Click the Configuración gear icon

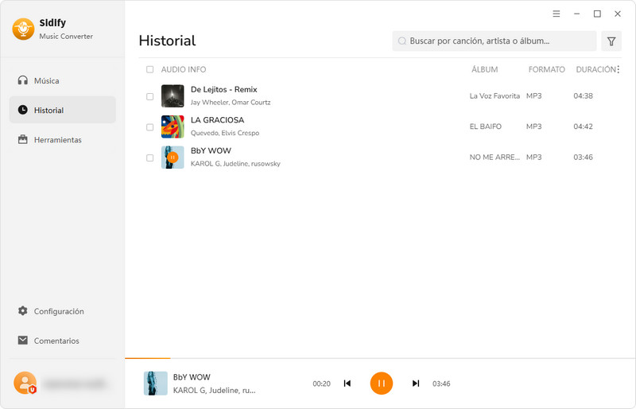click(23, 310)
